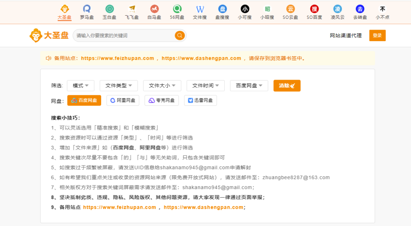Click the 小不点 label in top navigation

pos(383,17)
